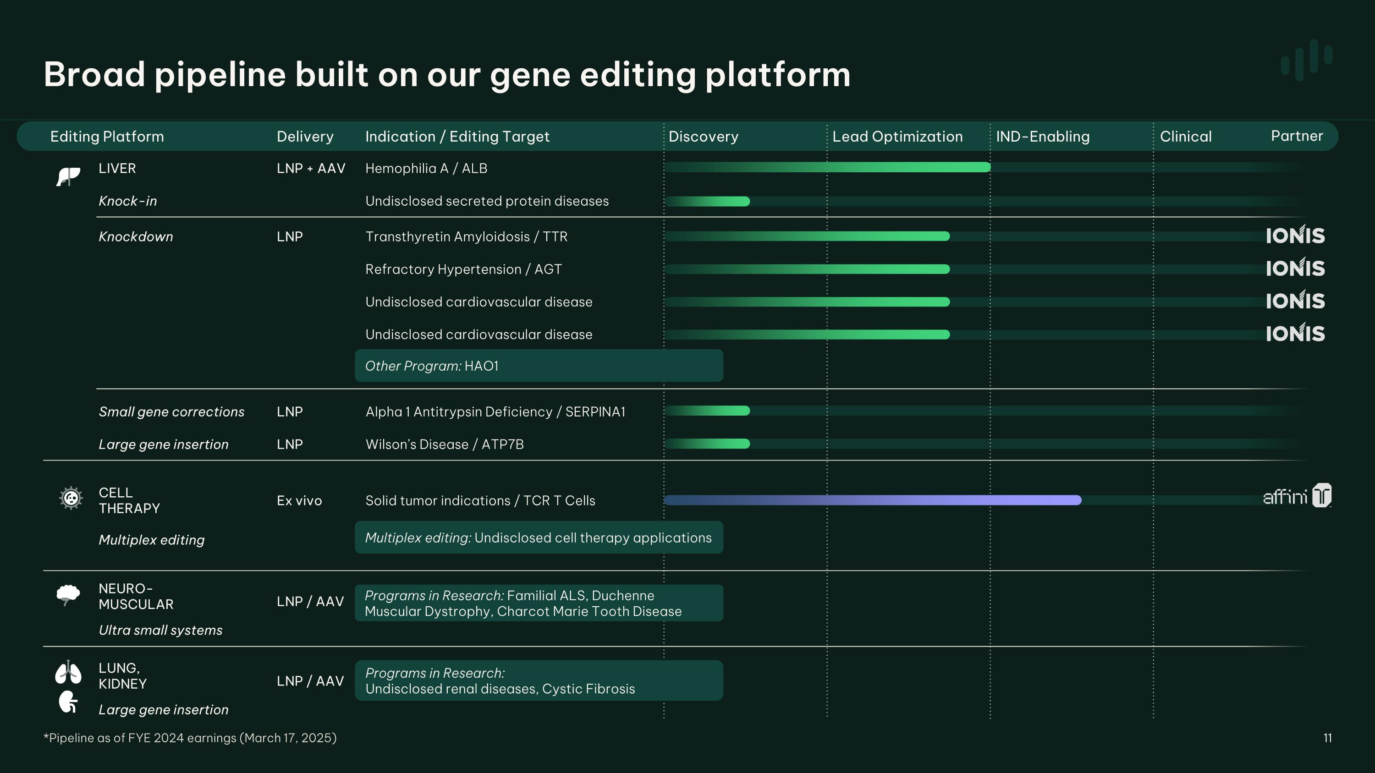Click the Ionis logo beside Transthyretin Amyloidosis
This screenshot has height=773, width=1375.
click(1295, 235)
